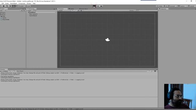Open the Gizmos dropdown
The width and height of the screenshot is (196, 110).
tap(132, 11)
